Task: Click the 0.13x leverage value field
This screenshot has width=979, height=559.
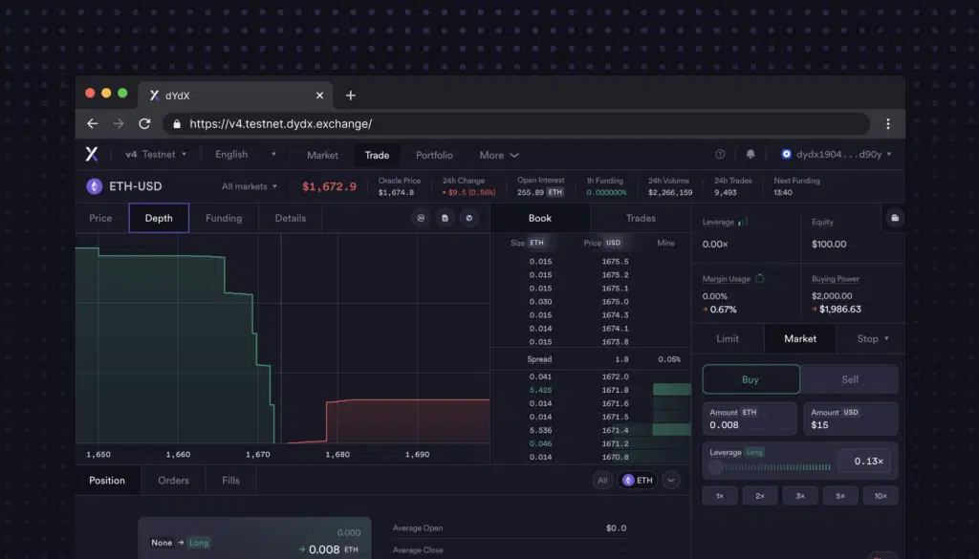Action: click(864, 461)
